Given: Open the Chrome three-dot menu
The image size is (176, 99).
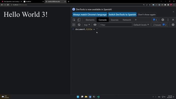Looking at the screenshot, I should click(x=174, y=5).
